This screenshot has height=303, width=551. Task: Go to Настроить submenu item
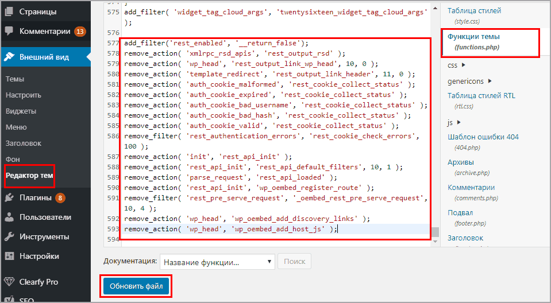pyautogui.click(x=23, y=95)
